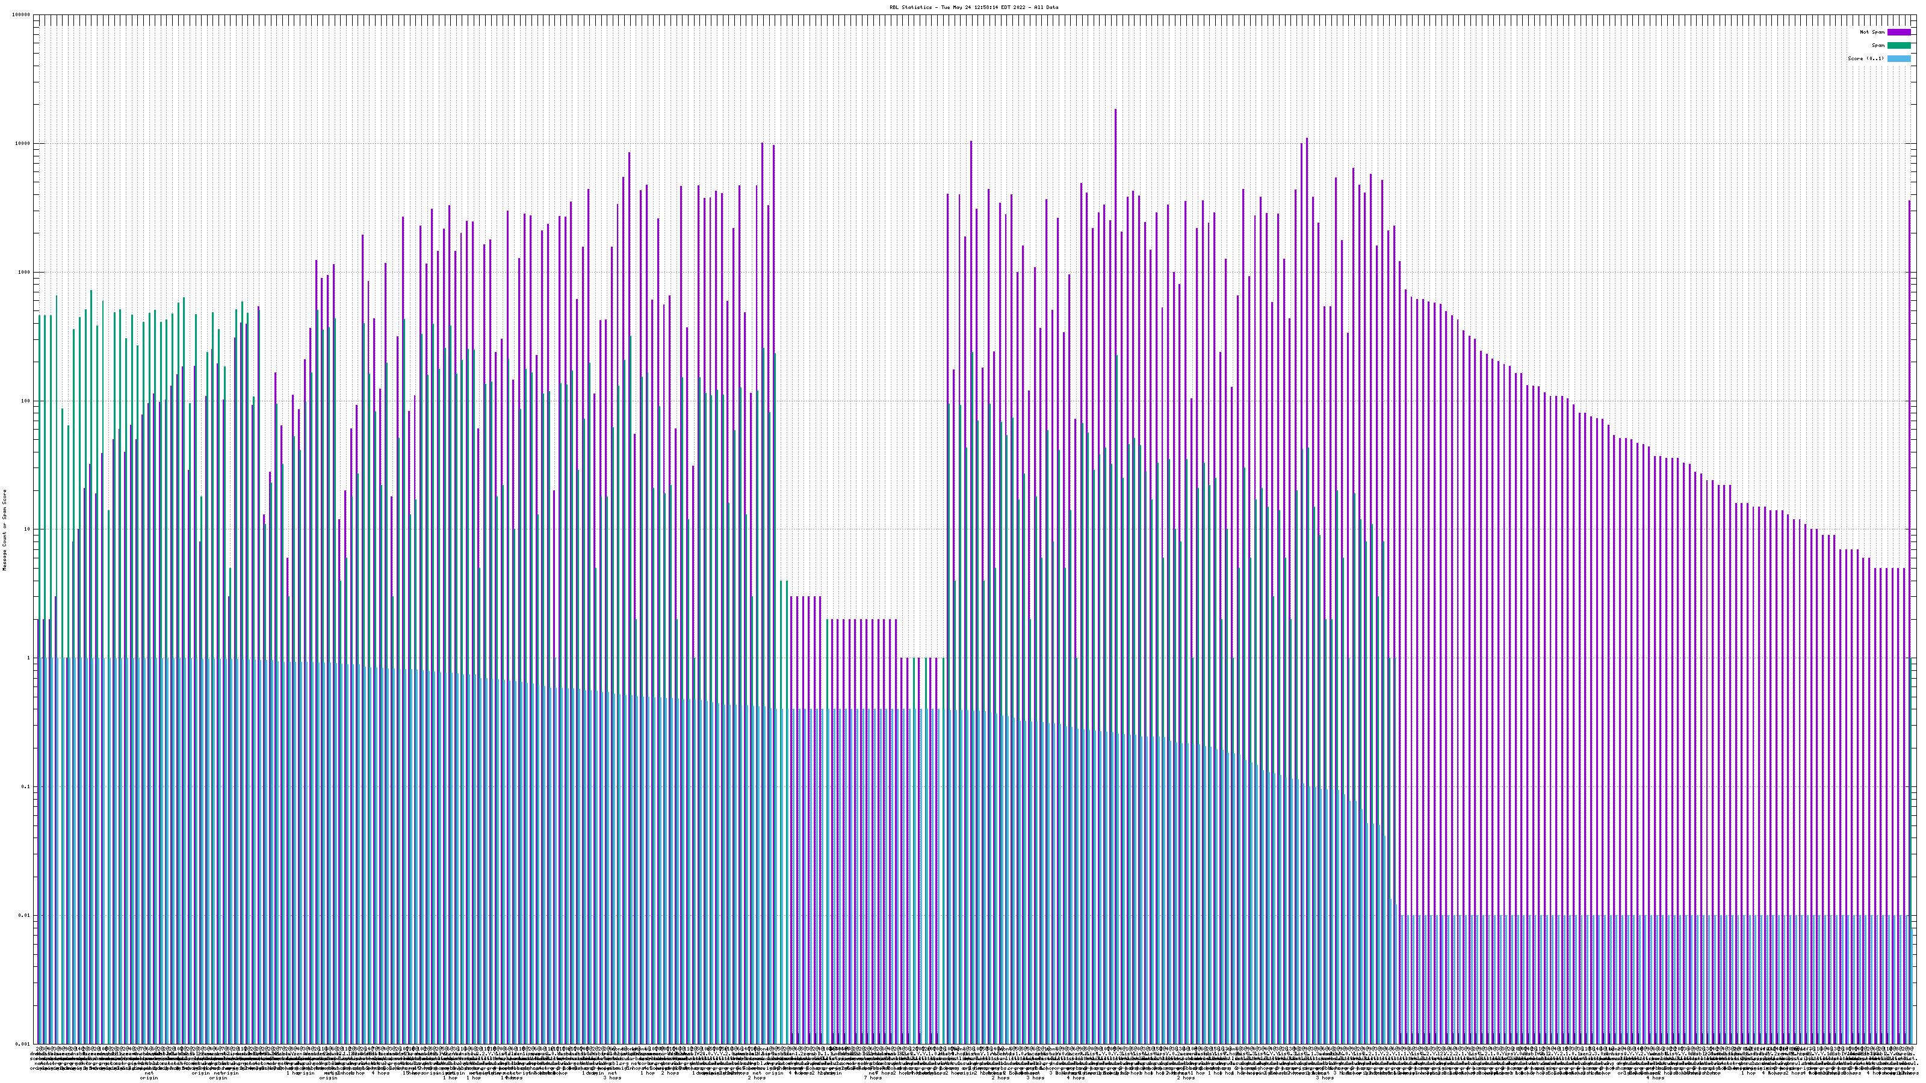Click the 'RBL Statistics' chart title
The height and width of the screenshot is (1083, 1926).
[973, 7]
